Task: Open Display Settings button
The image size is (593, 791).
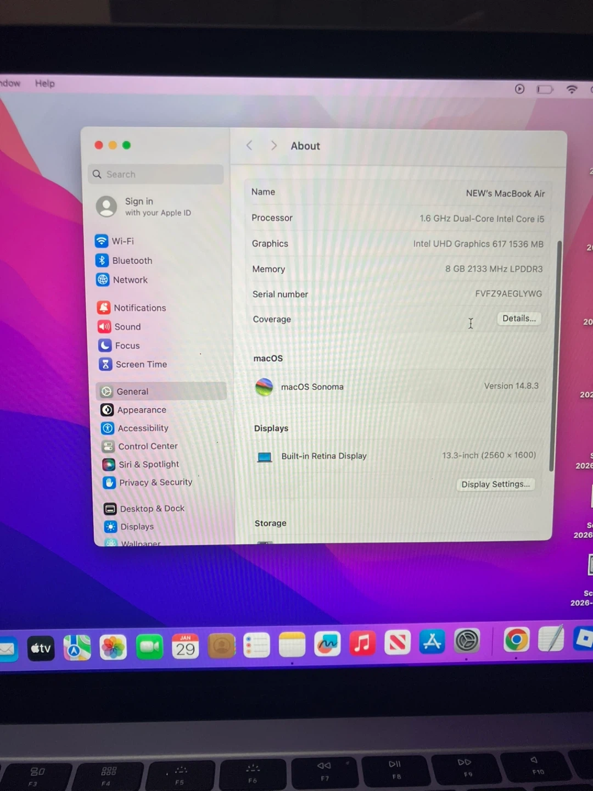Action: (495, 484)
